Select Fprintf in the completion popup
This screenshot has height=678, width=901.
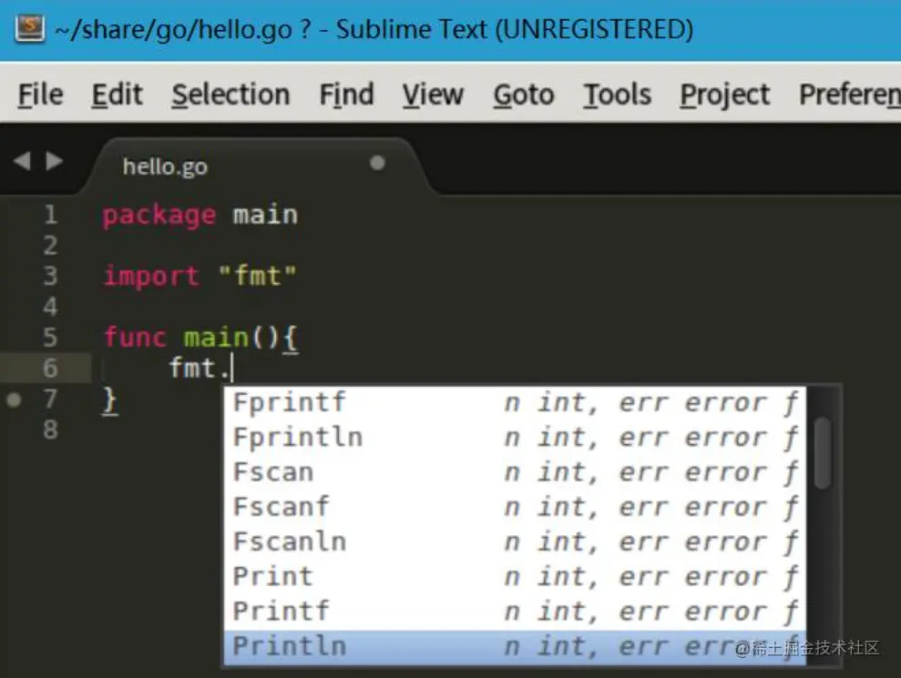[290, 402]
